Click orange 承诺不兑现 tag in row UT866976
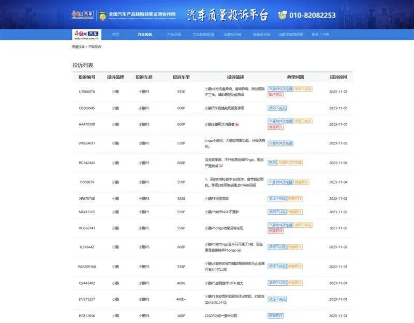Viewport: 414px width, 323px height. 303,89
